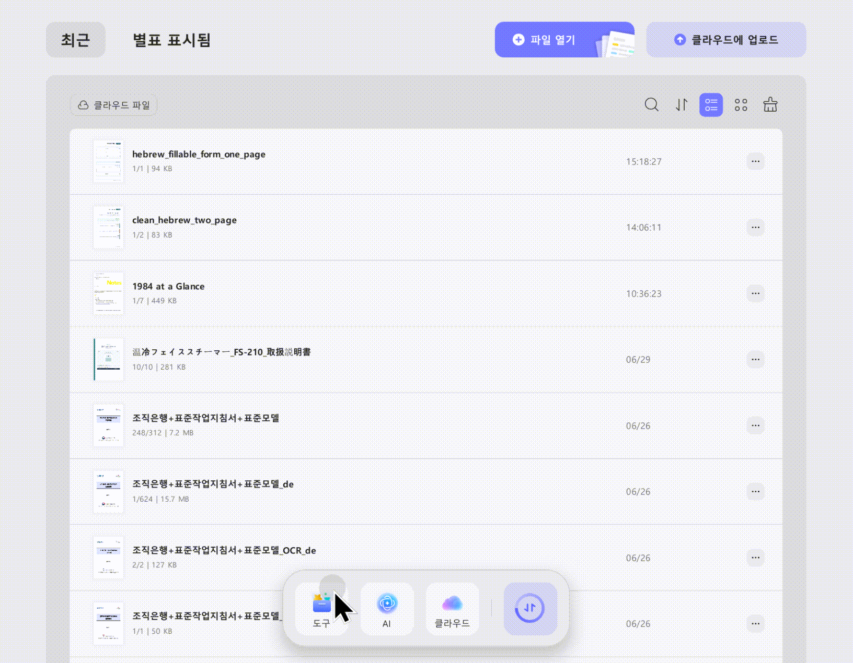This screenshot has height=663, width=853.
Task: Click the 10/10 | 281 KB details
Action: [x=159, y=367]
